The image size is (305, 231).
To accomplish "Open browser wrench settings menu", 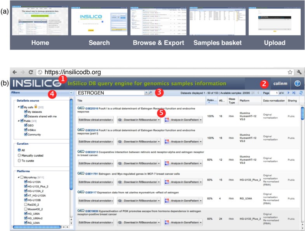I will point(299,72).
